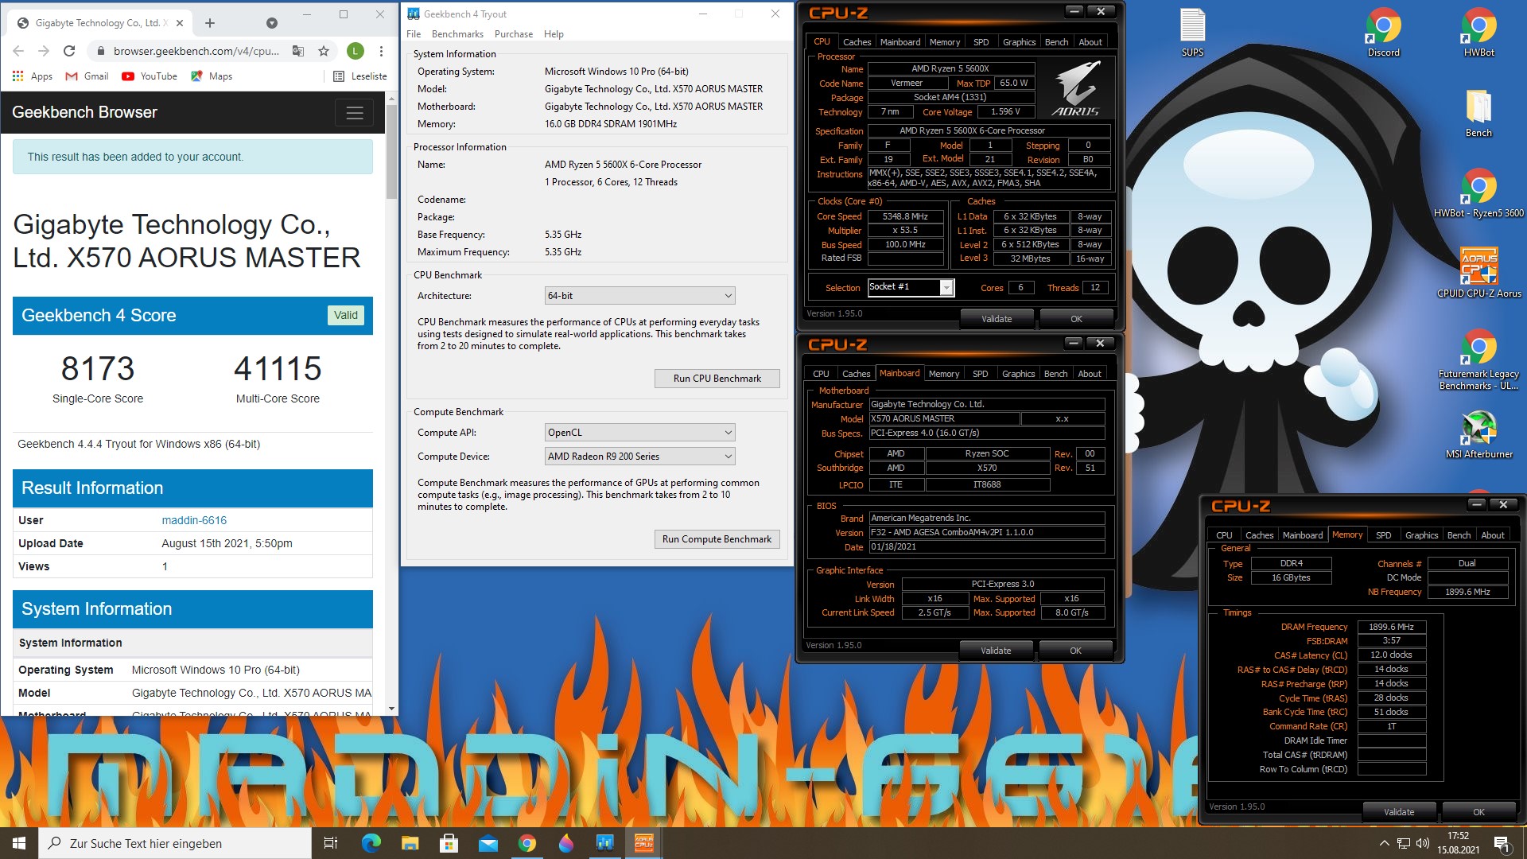The height and width of the screenshot is (859, 1527).
Task: Open Geekbench Browser hamburger menu
Action: coord(355,113)
